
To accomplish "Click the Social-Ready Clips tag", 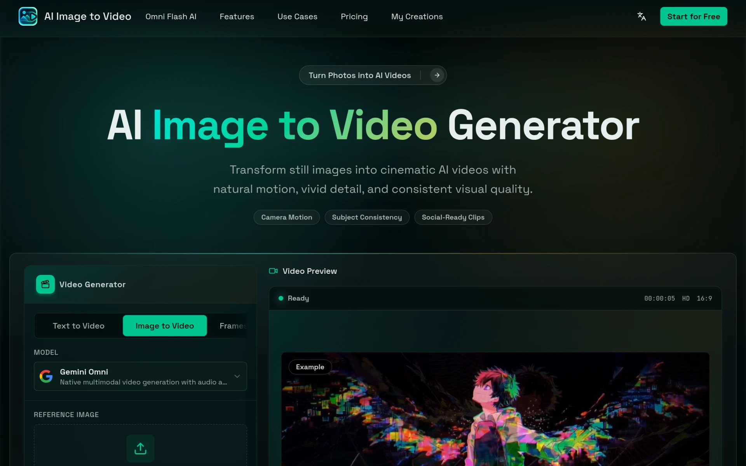I will [453, 217].
